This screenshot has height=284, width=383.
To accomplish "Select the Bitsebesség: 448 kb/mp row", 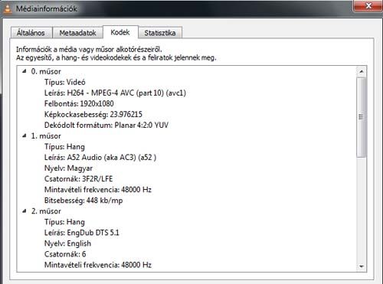I will point(83,201).
